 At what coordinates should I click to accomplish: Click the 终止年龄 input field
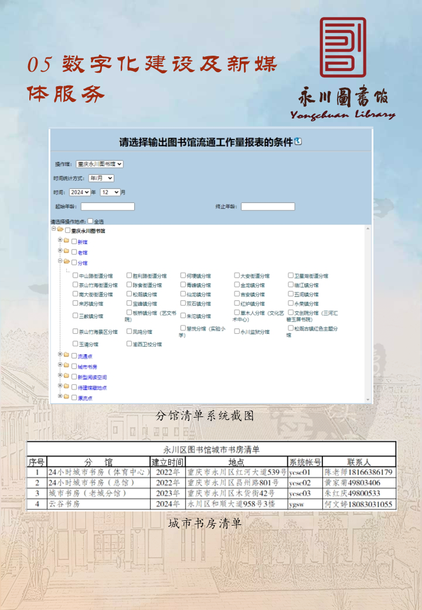point(268,206)
